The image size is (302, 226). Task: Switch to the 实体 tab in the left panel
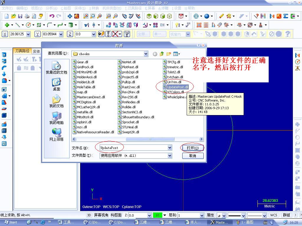[36, 51]
